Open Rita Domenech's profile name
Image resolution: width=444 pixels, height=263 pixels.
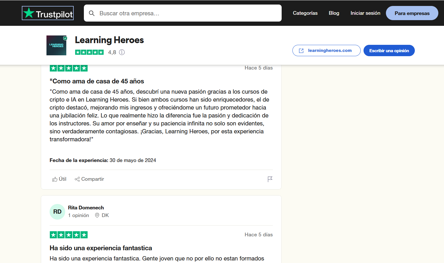pos(86,208)
